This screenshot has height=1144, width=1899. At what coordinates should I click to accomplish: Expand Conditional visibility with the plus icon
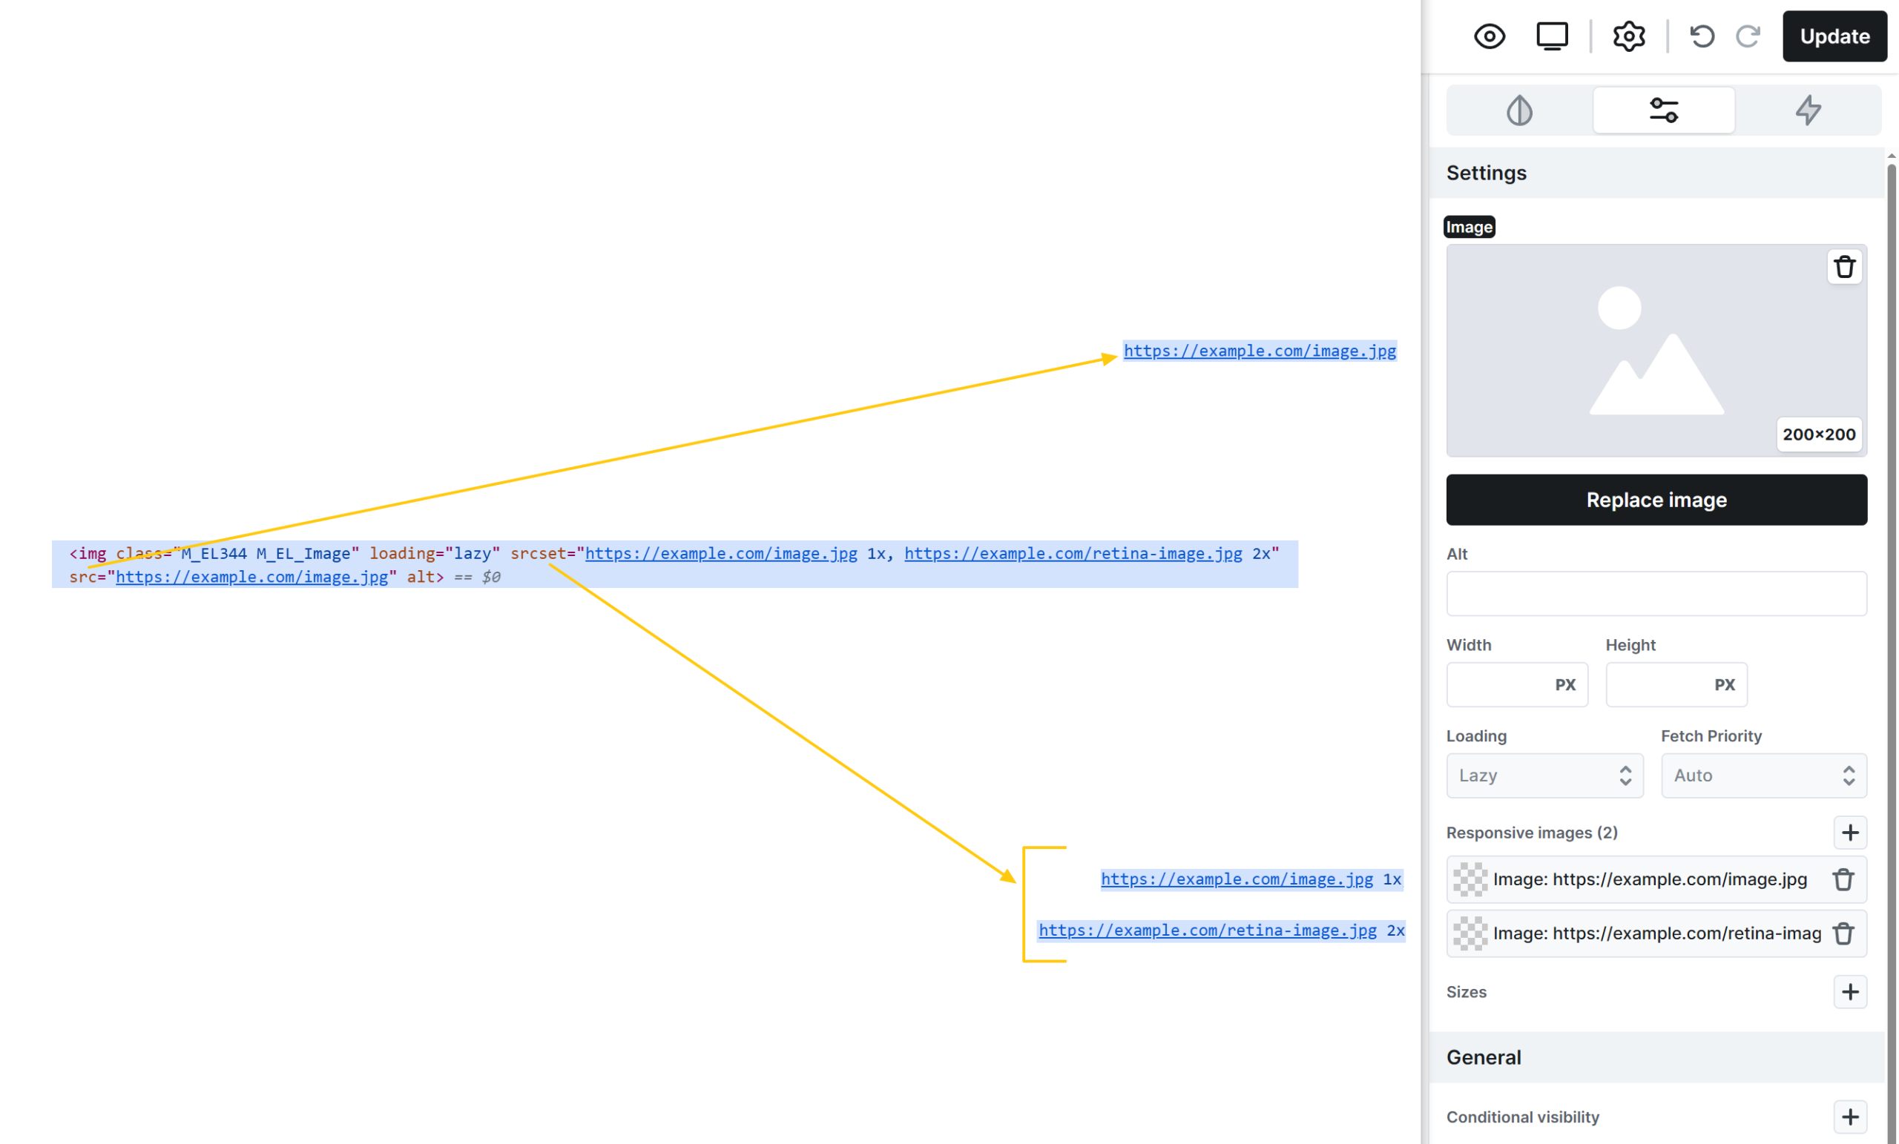pyautogui.click(x=1850, y=1117)
